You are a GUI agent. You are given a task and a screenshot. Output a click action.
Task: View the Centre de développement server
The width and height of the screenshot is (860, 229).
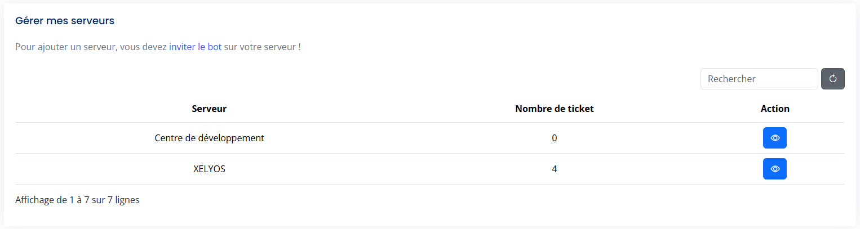[774, 138]
